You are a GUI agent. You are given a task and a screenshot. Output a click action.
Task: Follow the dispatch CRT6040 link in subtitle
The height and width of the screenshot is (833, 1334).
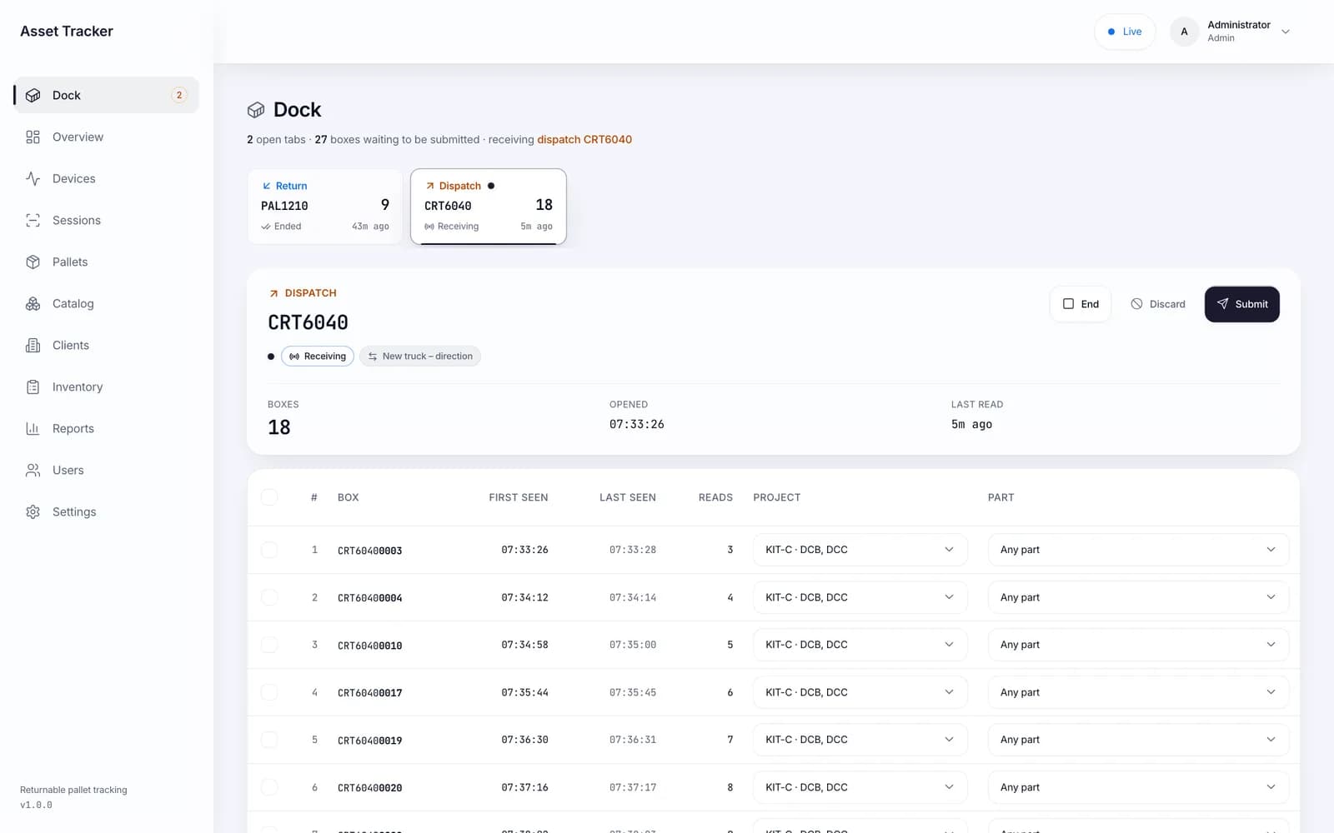click(x=584, y=140)
